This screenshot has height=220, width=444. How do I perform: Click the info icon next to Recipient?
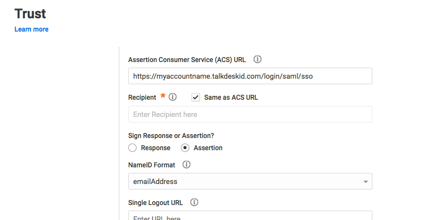173,97
